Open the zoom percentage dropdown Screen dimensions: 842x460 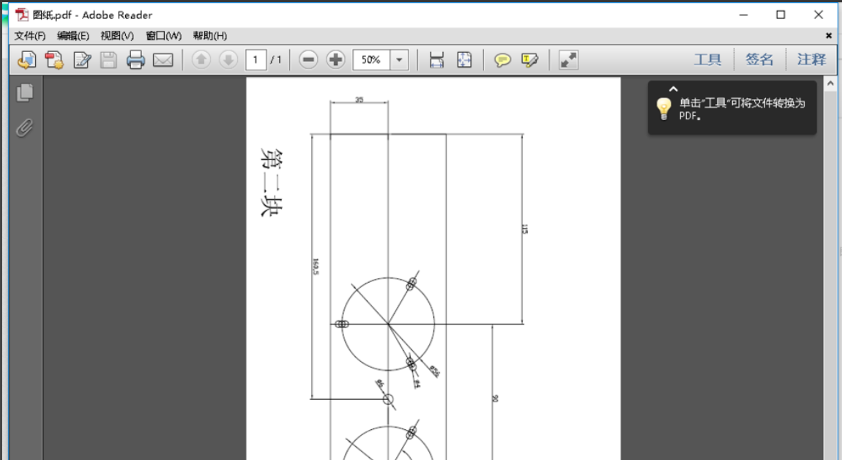click(398, 59)
